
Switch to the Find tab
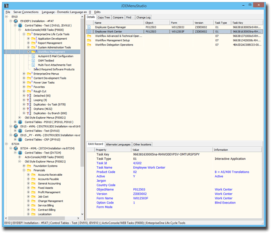click(x=129, y=17)
